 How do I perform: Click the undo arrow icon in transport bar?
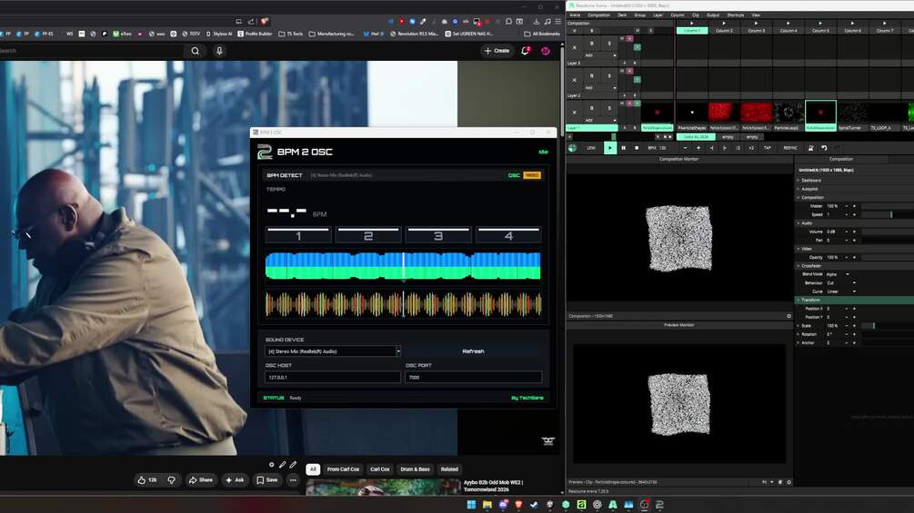tap(824, 148)
